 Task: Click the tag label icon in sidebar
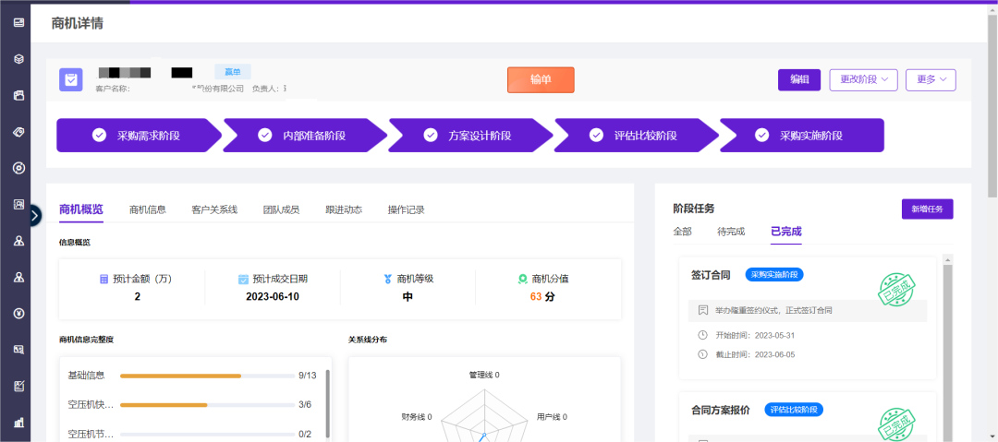click(x=19, y=132)
